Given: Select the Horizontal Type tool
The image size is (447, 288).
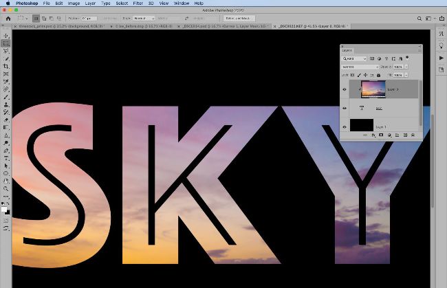Looking at the screenshot, I should tap(6, 158).
